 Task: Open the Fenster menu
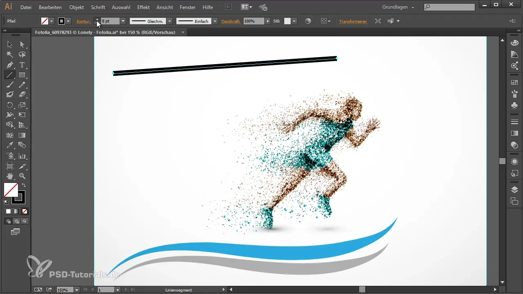pos(188,7)
